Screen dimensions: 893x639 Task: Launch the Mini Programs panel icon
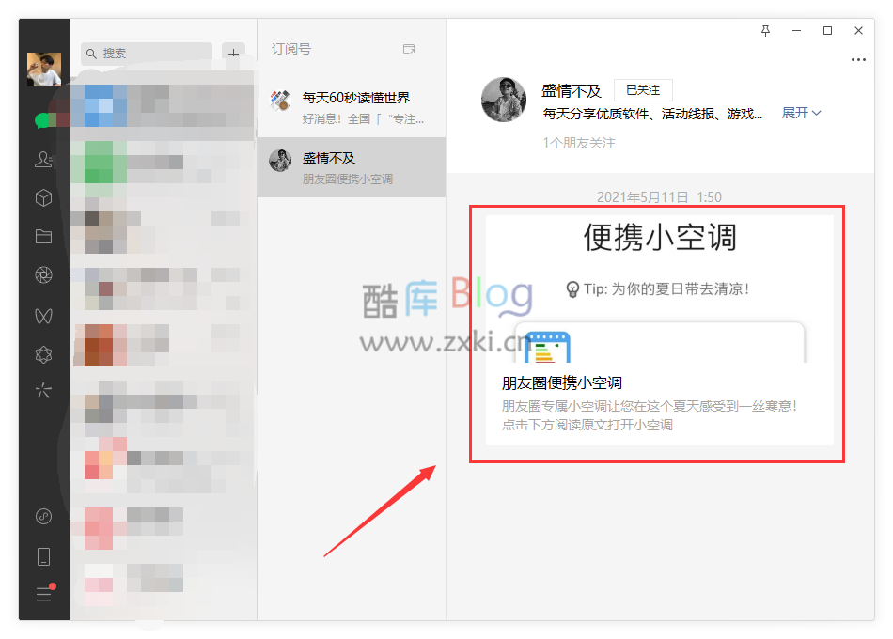pos(43,354)
